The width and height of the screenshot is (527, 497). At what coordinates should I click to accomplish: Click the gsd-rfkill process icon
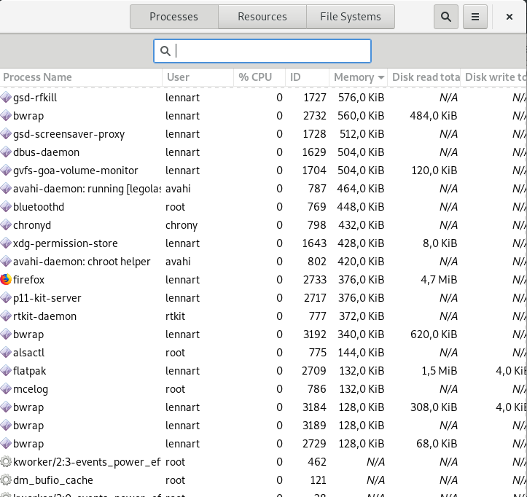pyautogui.click(x=6, y=98)
